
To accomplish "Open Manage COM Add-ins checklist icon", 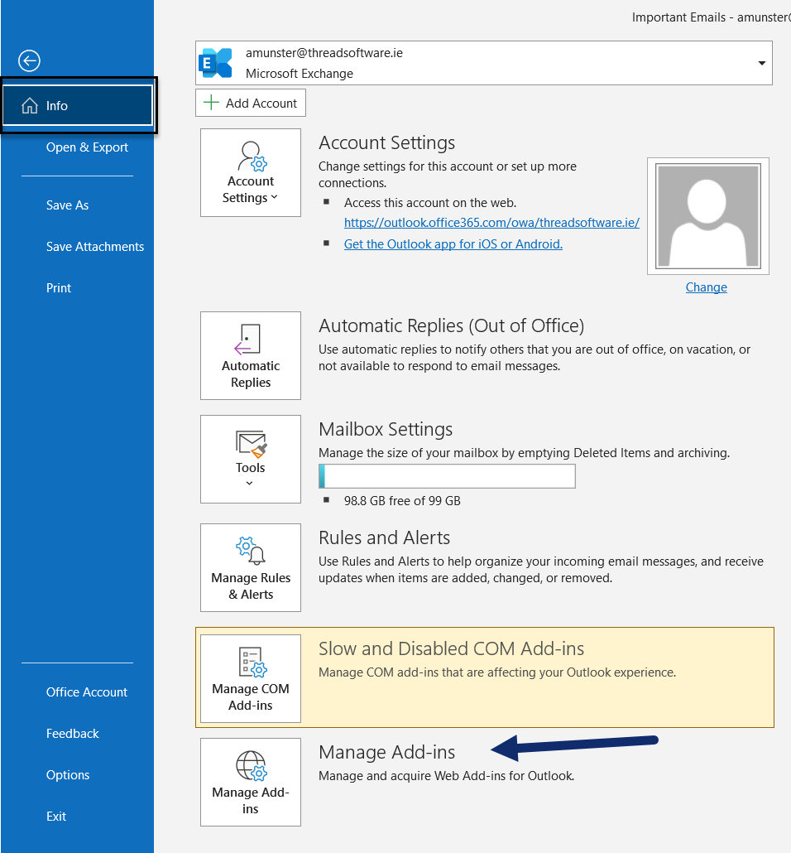I will (x=252, y=662).
